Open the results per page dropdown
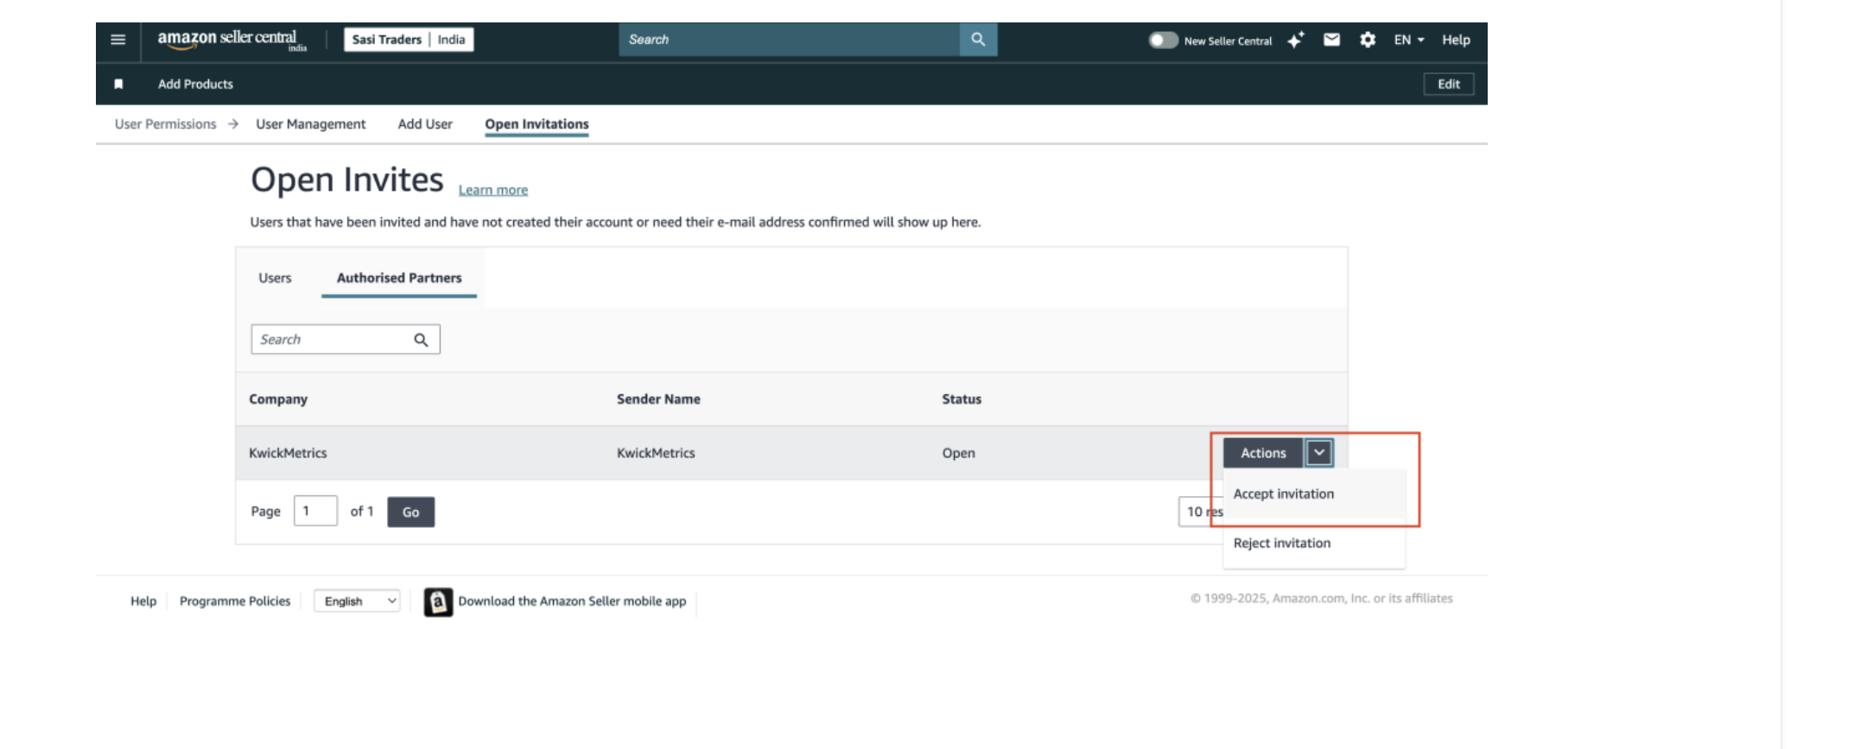This screenshot has height=749, width=1854. (1201, 512)
